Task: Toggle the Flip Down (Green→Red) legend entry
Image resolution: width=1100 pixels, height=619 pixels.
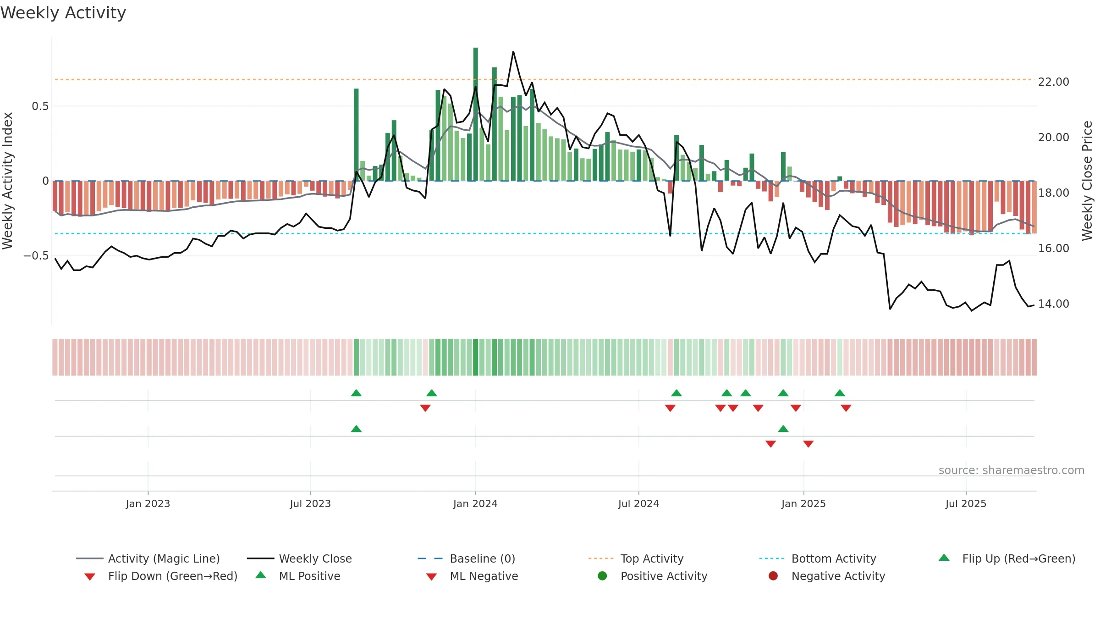Action: (161, 576)
